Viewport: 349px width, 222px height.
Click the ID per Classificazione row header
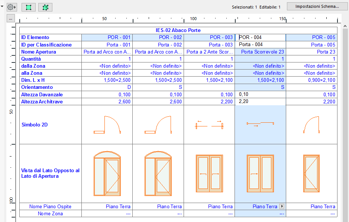(51, 45)
